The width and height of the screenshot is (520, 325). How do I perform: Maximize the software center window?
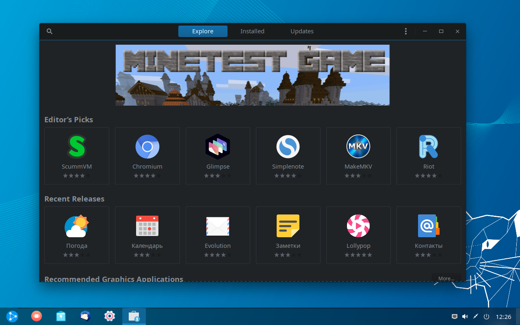pos(441,31)
